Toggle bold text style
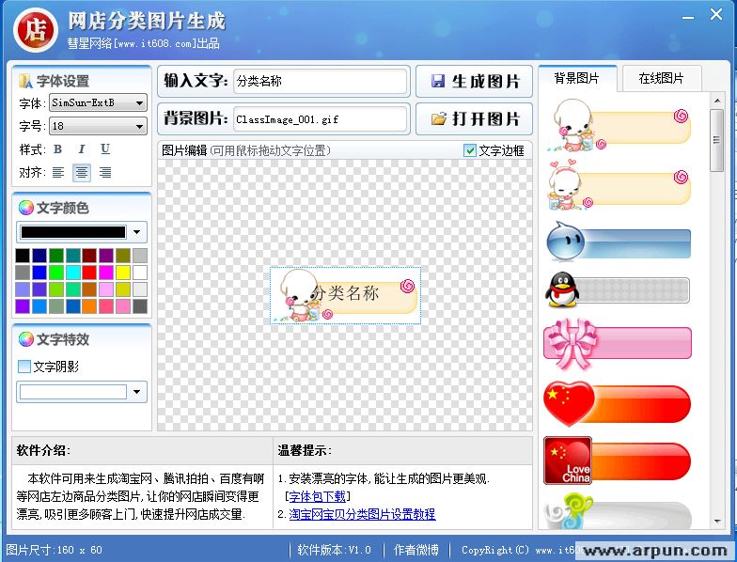The width and height of the screenshot is (737, 562). [x=58, y=149]
